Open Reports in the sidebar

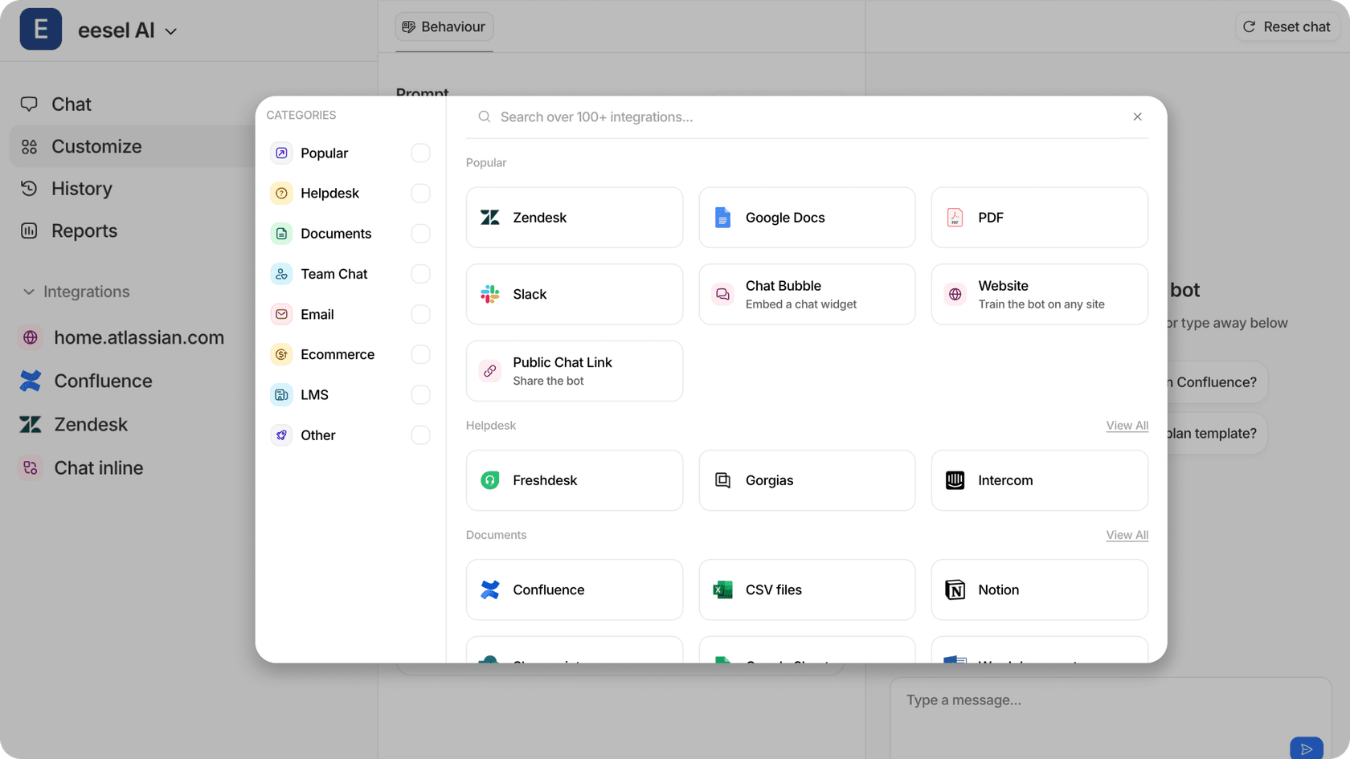84,231
